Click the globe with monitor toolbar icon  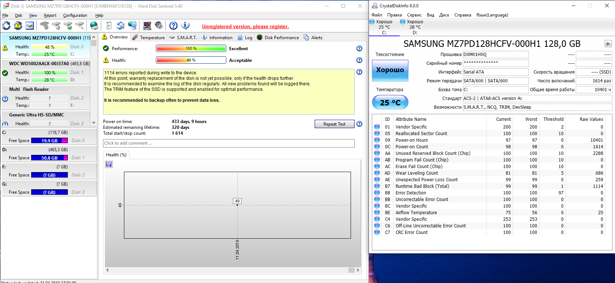(132, 26)
